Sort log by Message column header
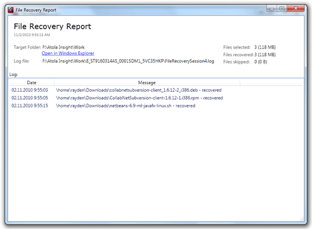 click(x=147, y=82)
